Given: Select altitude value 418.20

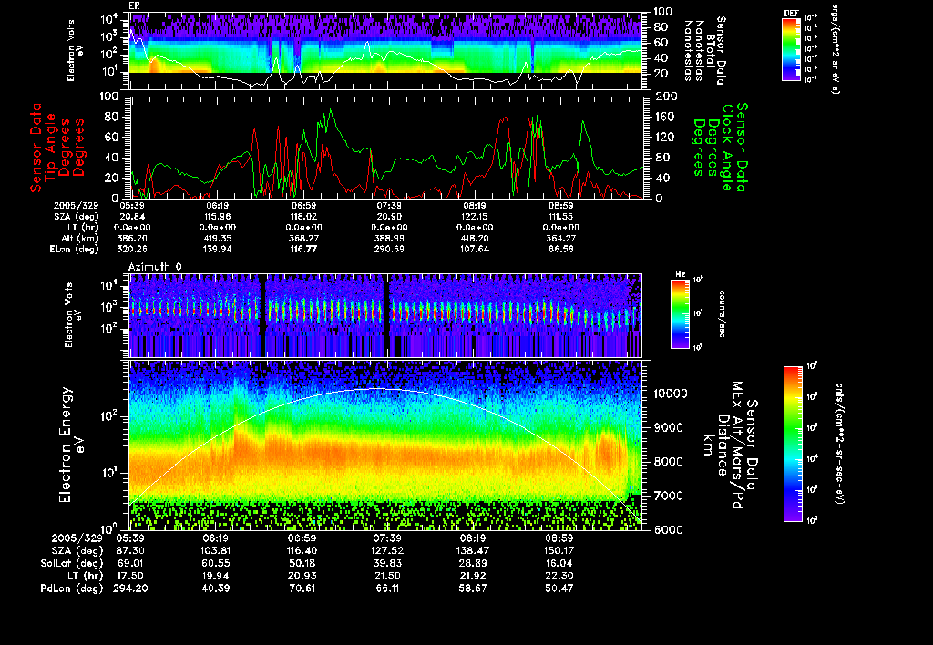Looking at the screenshot, I should pyautogui.click(x=475, y=239).
